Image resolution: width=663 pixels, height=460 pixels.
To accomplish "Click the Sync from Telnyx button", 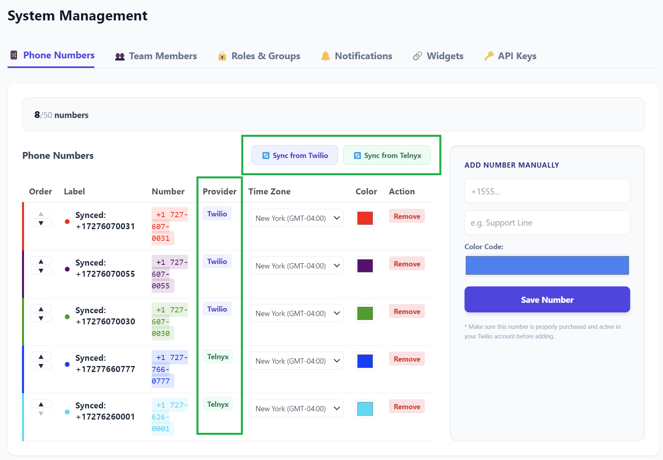I will coord(387,155).
